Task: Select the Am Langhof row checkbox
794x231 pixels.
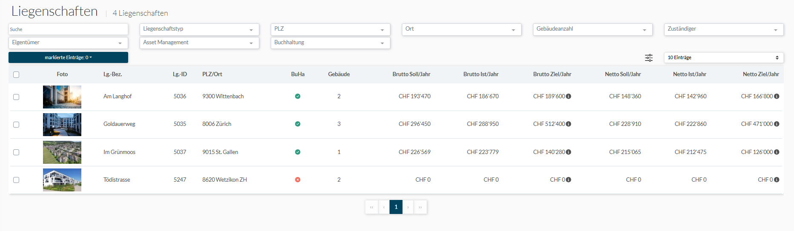Action: 16,97
